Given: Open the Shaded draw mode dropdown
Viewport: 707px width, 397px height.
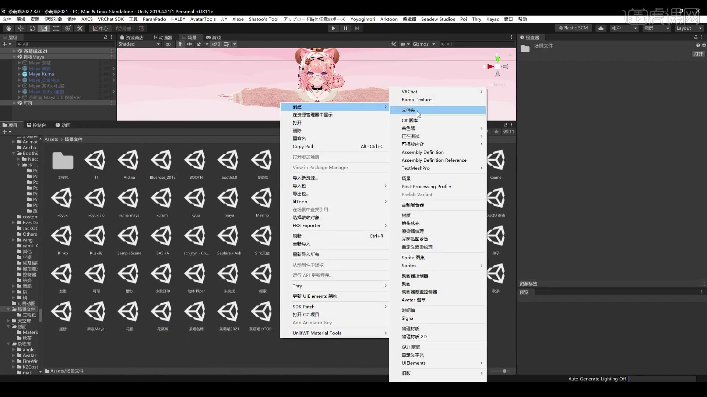Looking at the screenshot, I should point(139,44).
